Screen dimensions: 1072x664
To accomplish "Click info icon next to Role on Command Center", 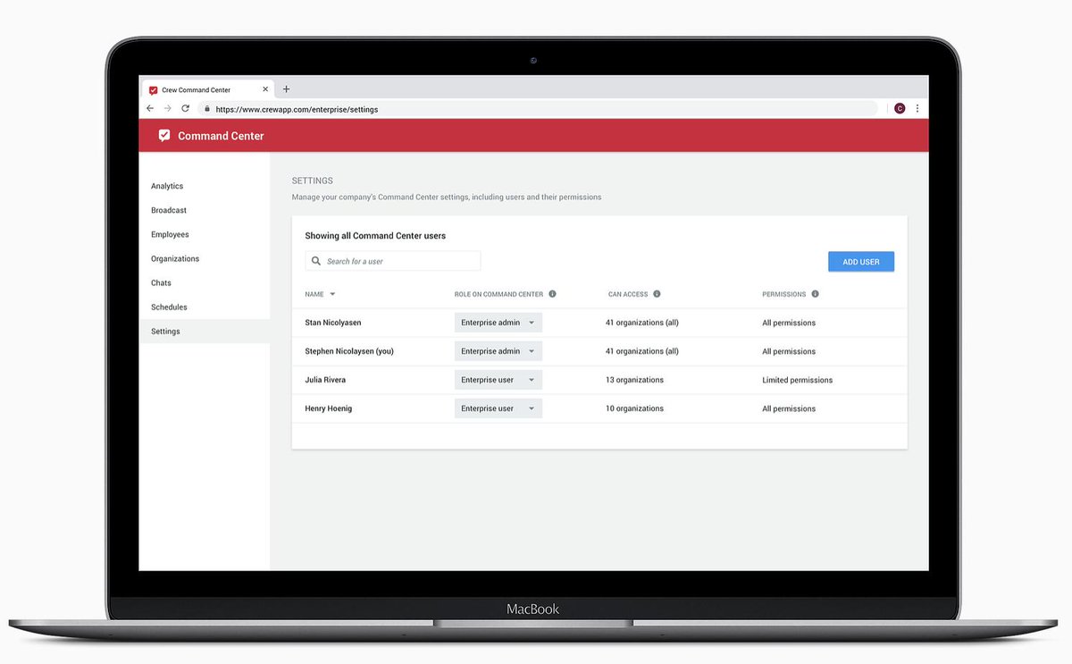I will 552,294.
